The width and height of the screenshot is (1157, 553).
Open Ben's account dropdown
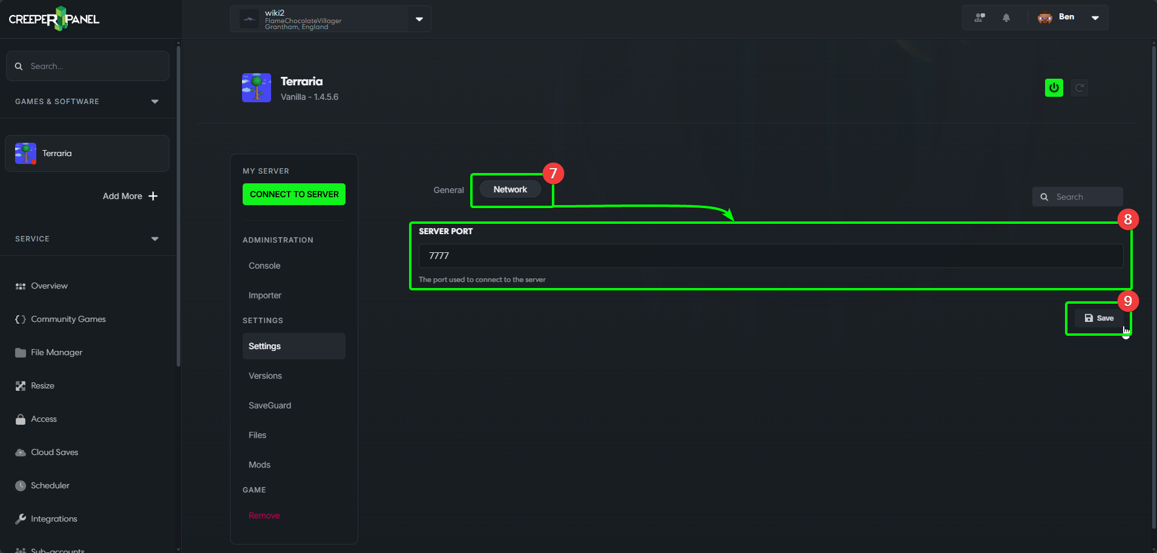click(x=1095, y=18)
